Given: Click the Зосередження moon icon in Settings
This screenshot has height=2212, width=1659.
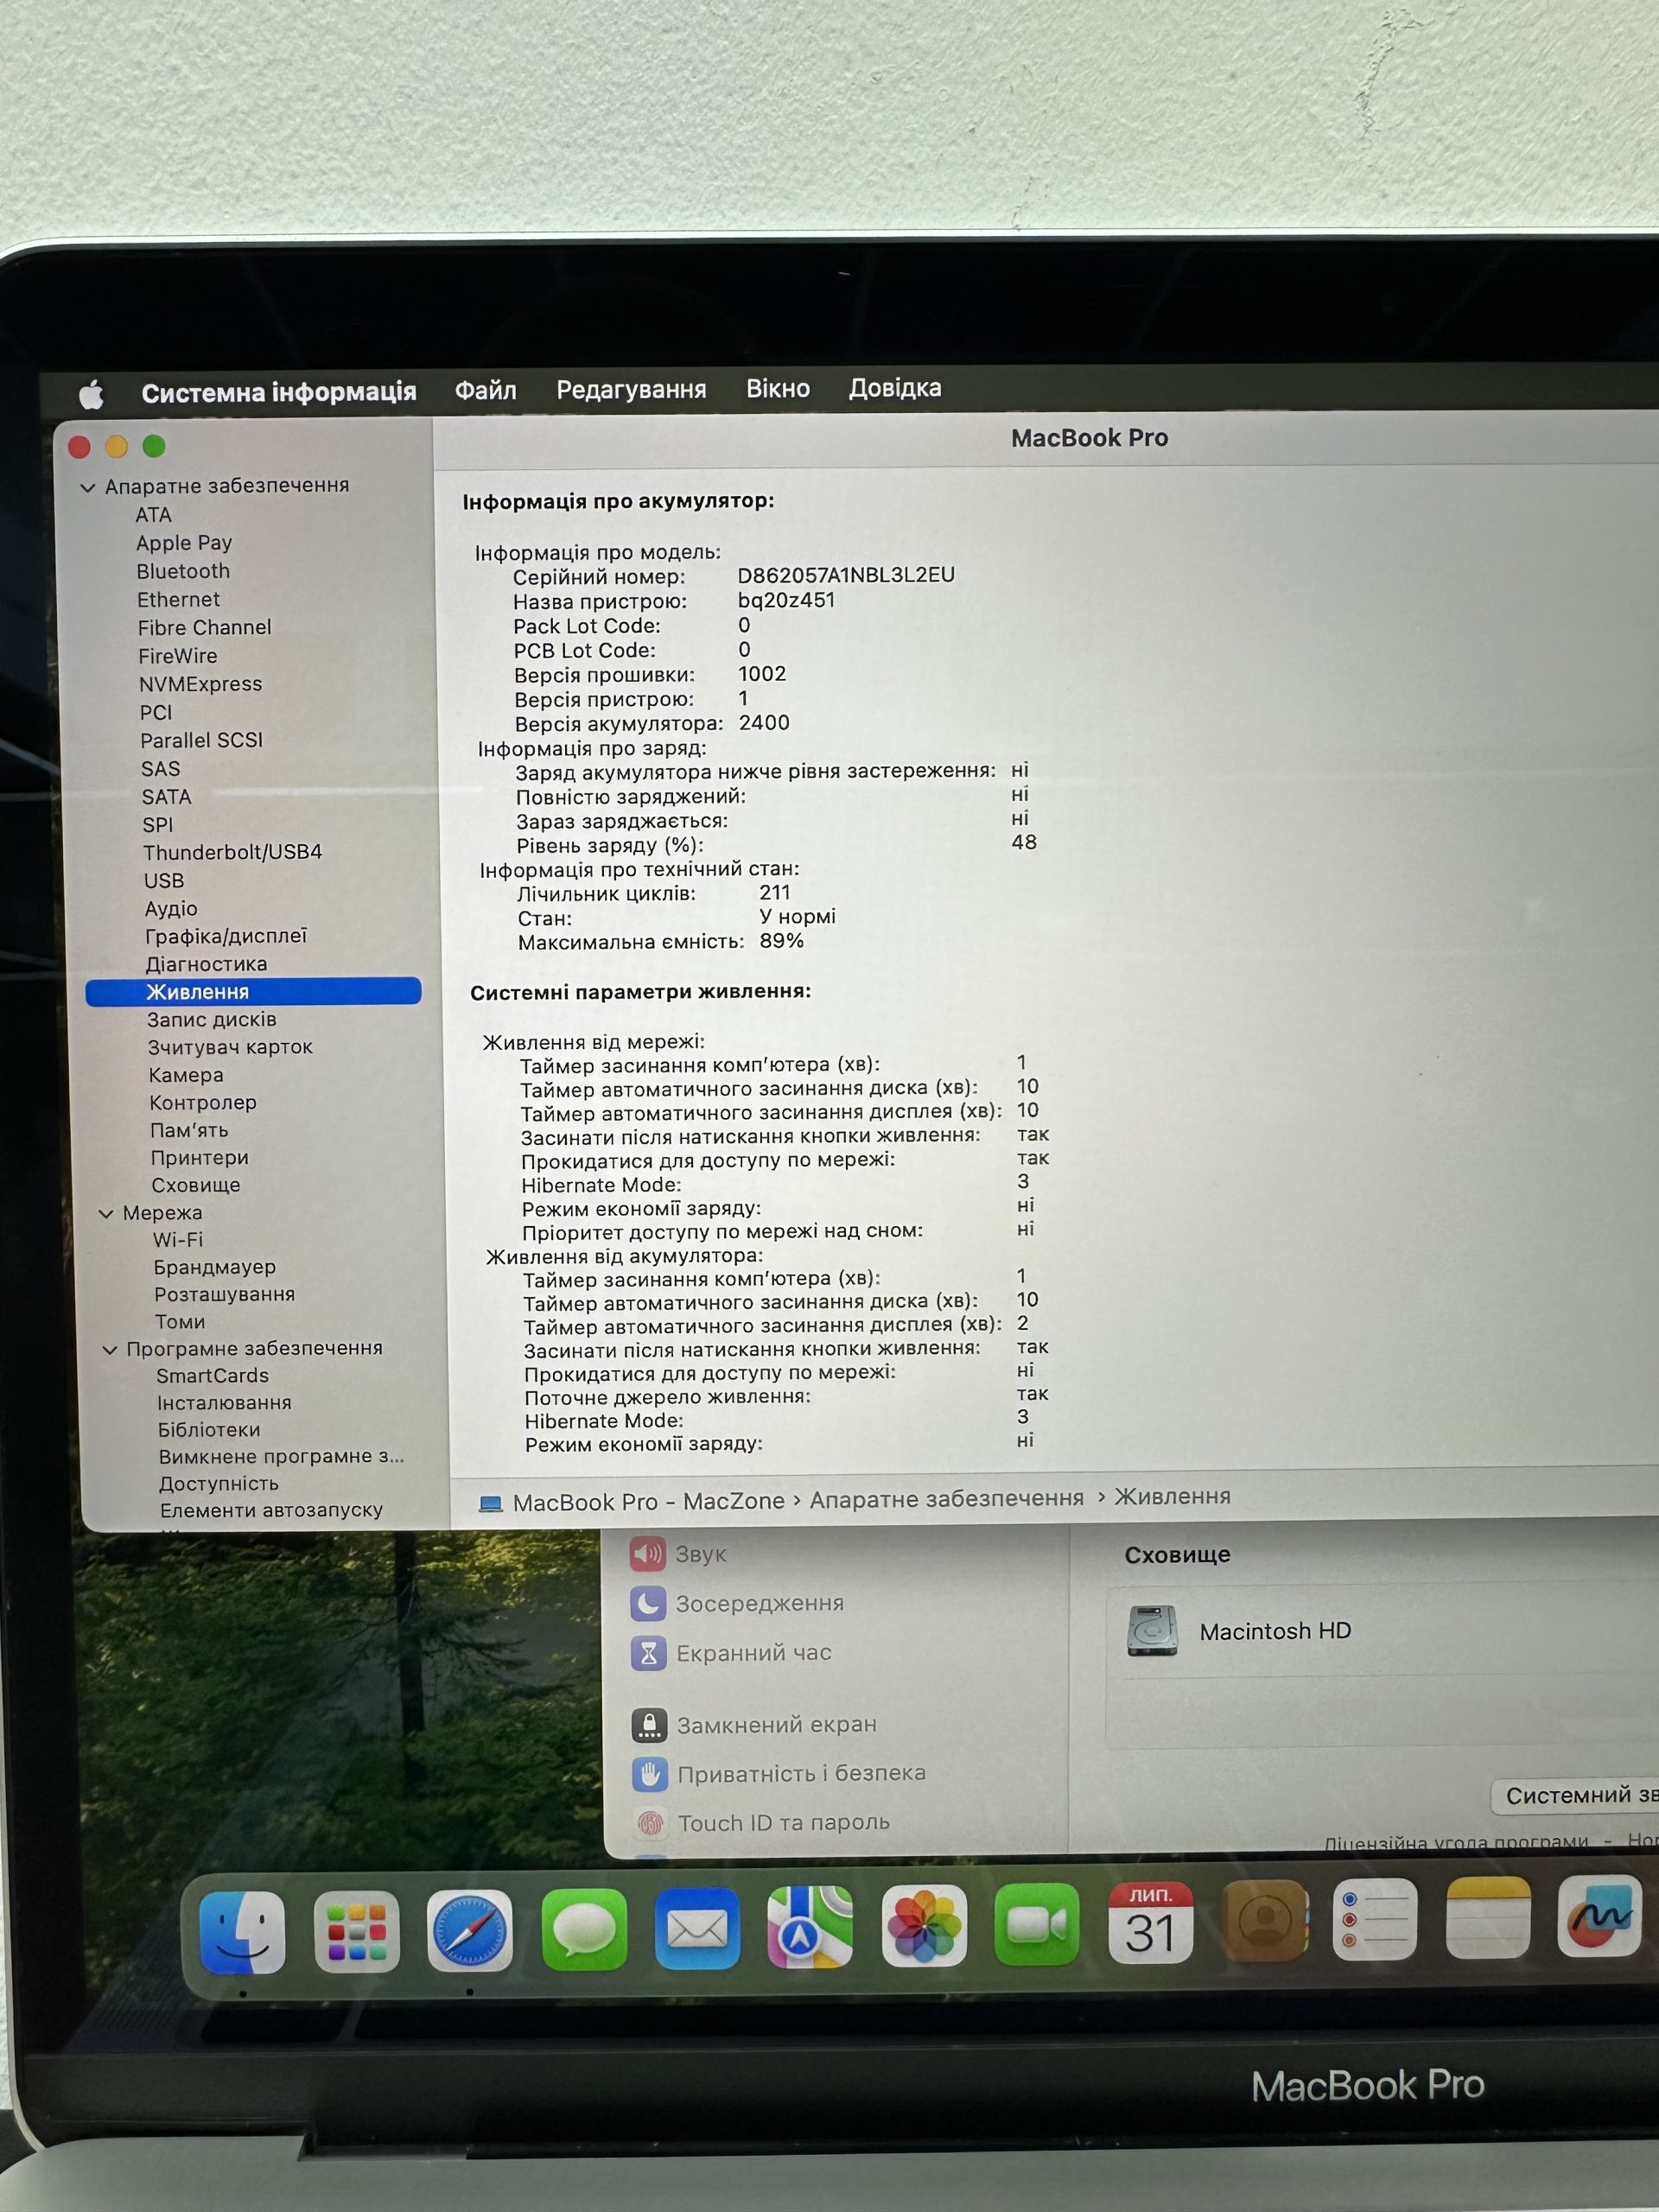Looking at the screenshot, I should click(x=648, y=1603).
